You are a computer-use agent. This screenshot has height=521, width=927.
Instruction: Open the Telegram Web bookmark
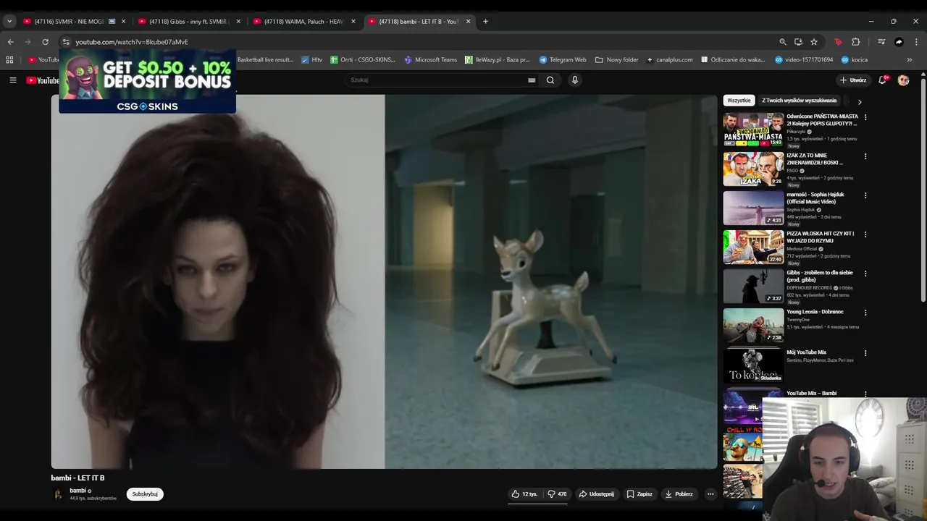click(562, 60)
